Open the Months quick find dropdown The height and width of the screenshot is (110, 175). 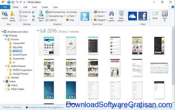click(100, 12)
